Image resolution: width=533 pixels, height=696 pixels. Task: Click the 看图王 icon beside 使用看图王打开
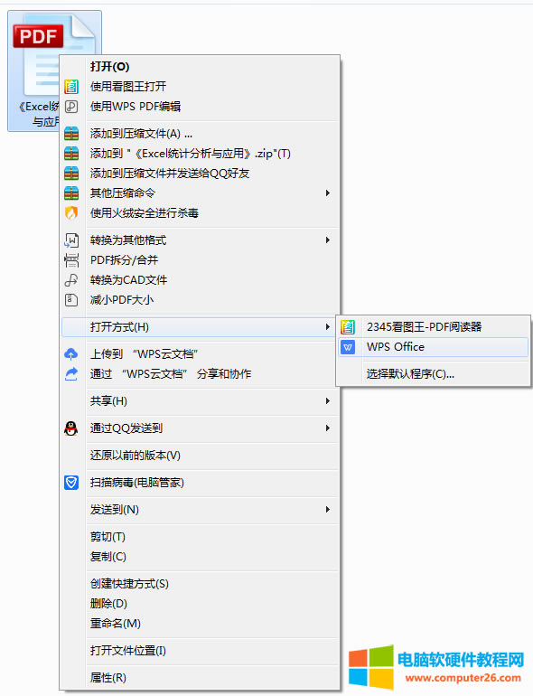pos(71,87)
